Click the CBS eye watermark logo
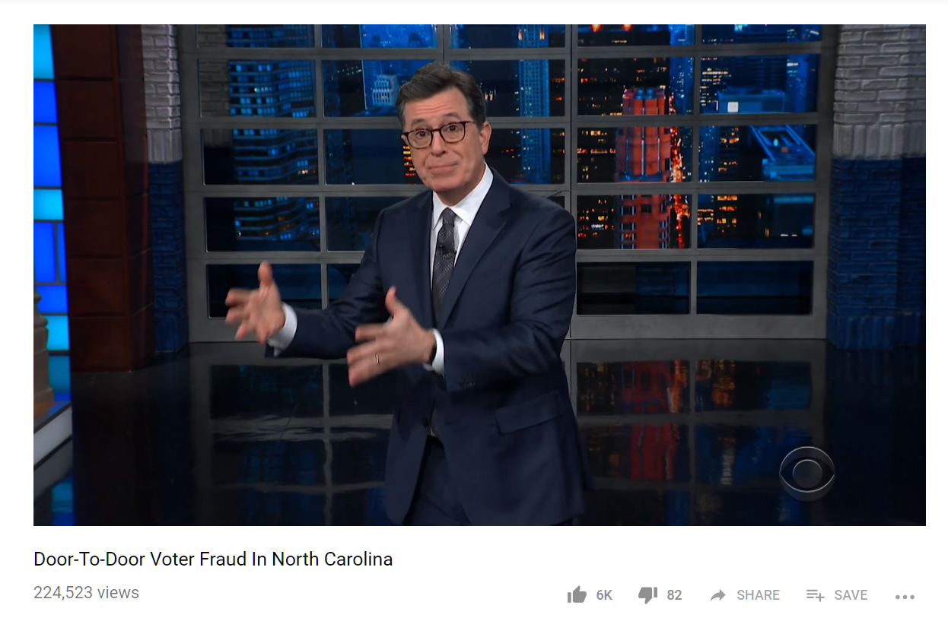Screen dimensions: 948x618 (807, 474)
